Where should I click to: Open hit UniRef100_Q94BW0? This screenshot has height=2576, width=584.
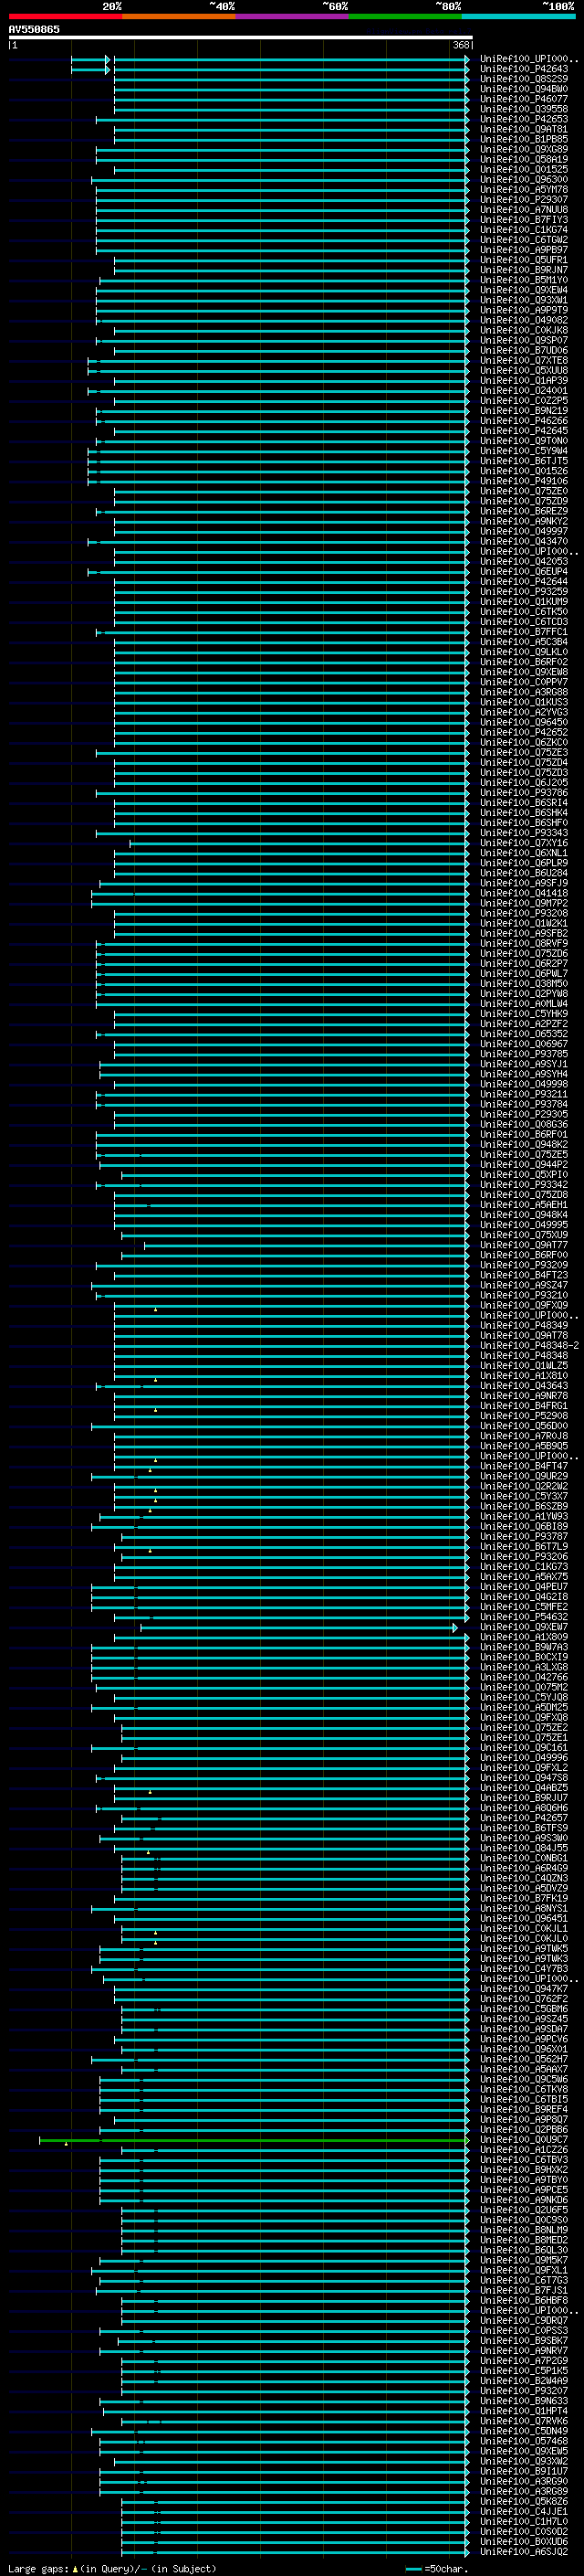coord(524,89)
